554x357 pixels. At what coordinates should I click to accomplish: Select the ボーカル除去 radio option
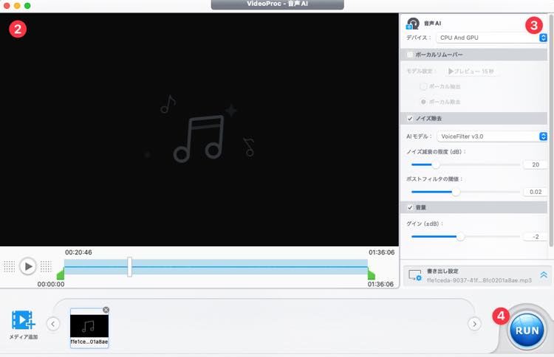coord(423,102)
